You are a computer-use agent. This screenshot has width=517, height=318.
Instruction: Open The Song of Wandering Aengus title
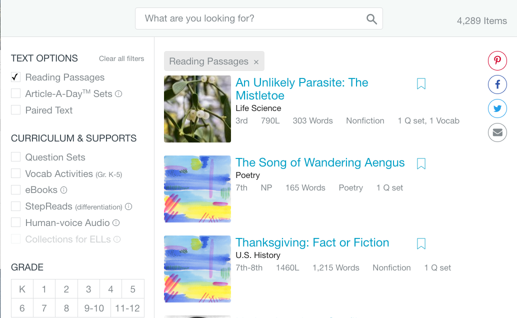[320, 162]
